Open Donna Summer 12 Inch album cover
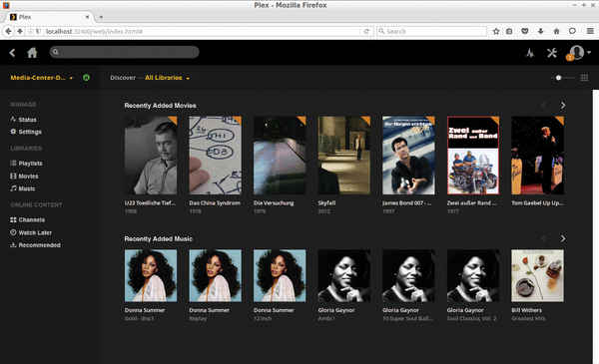599x364 pixels. (280, 276)
